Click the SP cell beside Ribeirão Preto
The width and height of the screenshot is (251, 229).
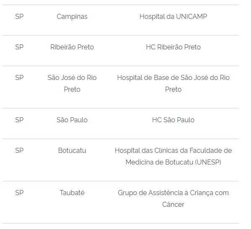coord(19,47)
